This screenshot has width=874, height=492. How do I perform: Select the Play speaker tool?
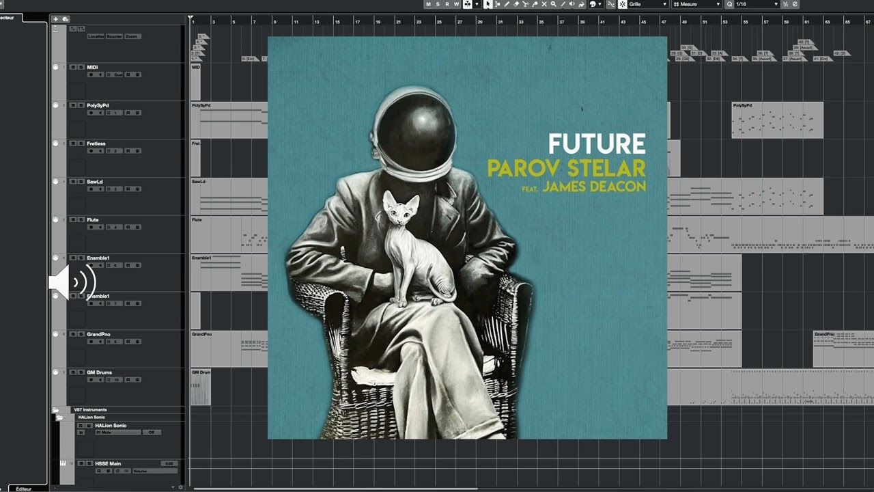(x=572, y=4)
